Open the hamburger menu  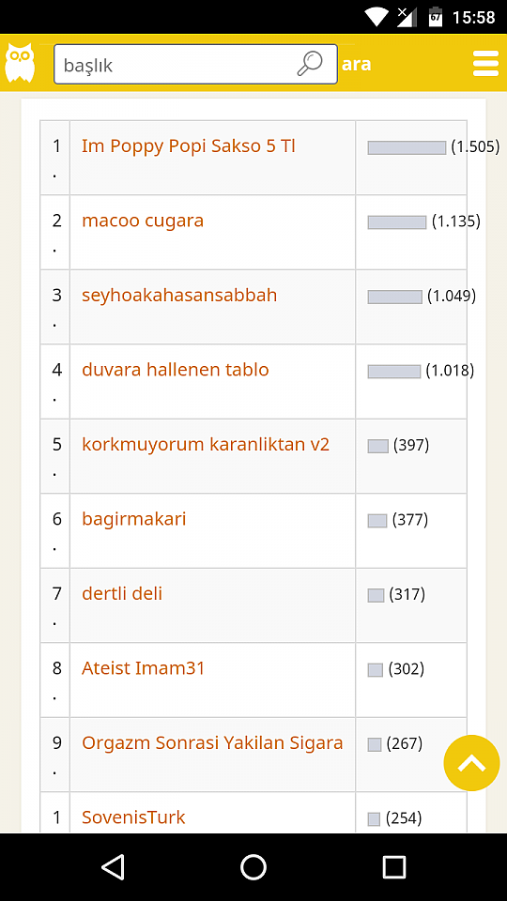coord(485,63)
